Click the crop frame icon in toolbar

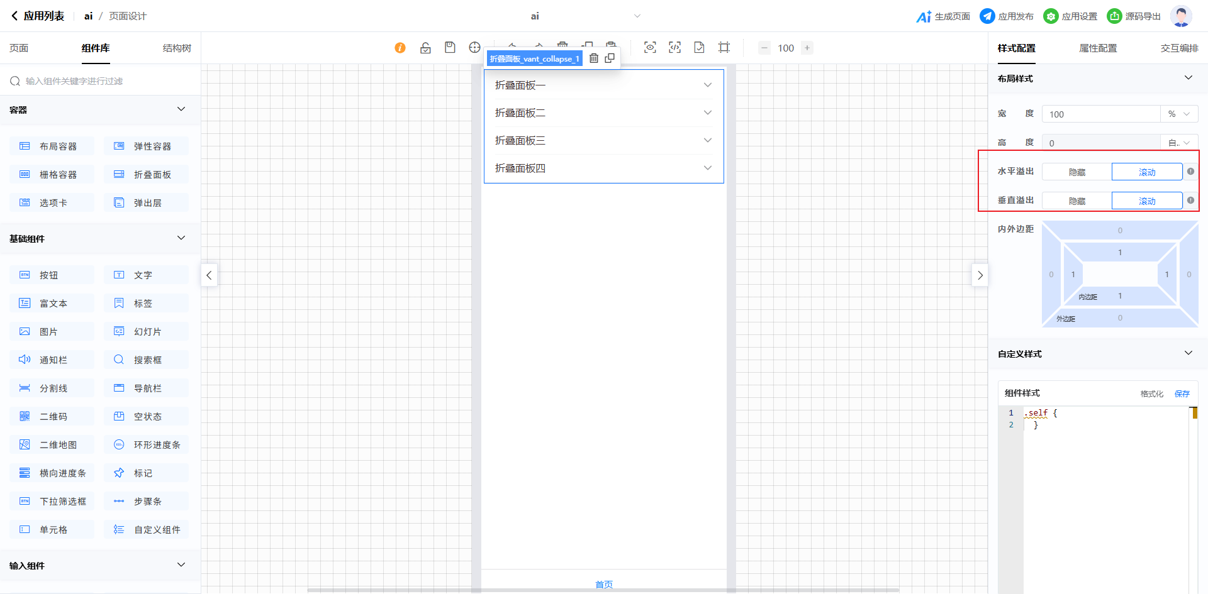click(x=724, y=48)
